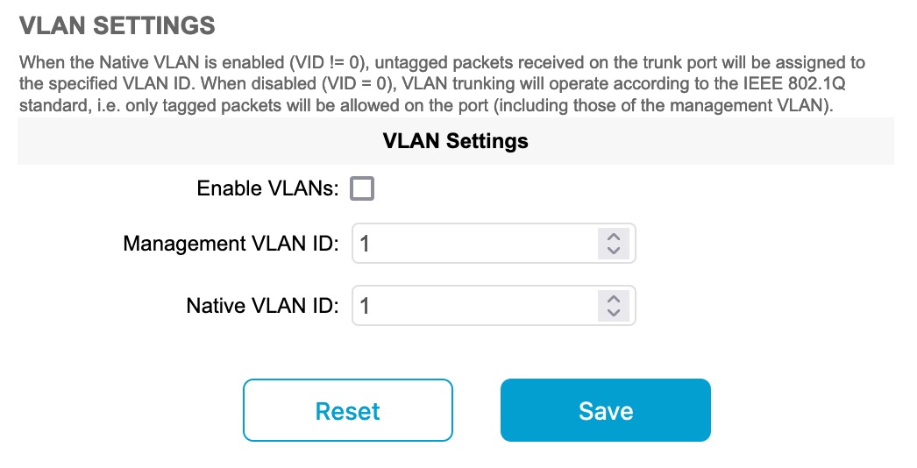Decrement the Management VLAN ID stepper
Screen dimensions: 917x468
[x=613, y=251]
